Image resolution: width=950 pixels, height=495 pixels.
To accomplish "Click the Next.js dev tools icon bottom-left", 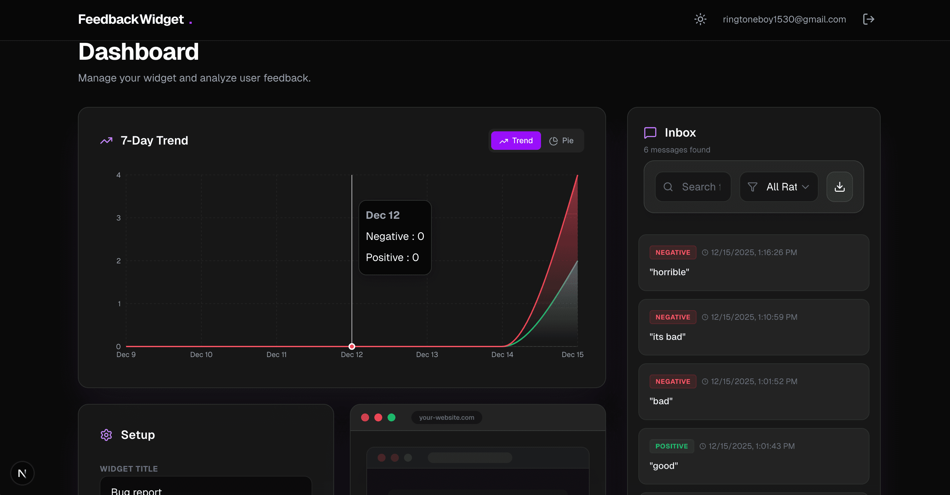I will pos(22,473).
